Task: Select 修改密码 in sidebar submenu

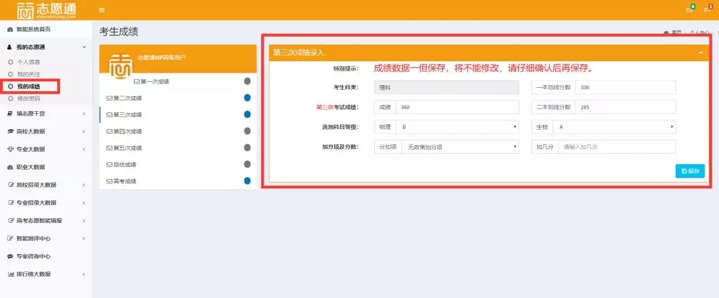Action: pyautogui.click(x=29, y=98)
